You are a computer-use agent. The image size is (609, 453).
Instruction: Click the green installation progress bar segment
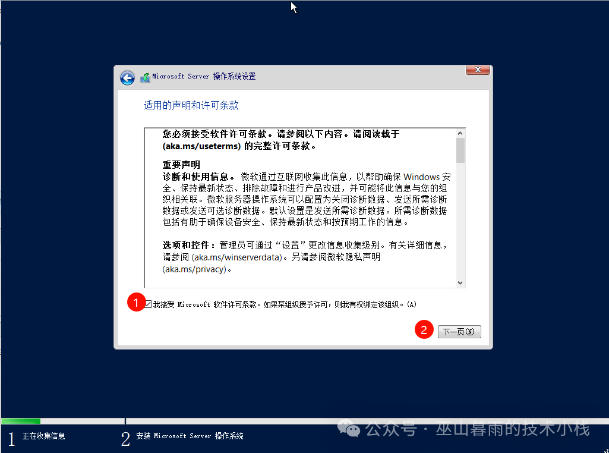click(x=21, y=421)
